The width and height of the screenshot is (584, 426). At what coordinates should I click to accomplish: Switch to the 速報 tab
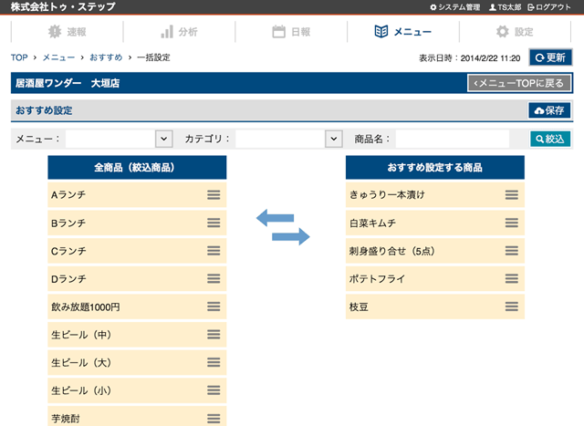point(67,32)
